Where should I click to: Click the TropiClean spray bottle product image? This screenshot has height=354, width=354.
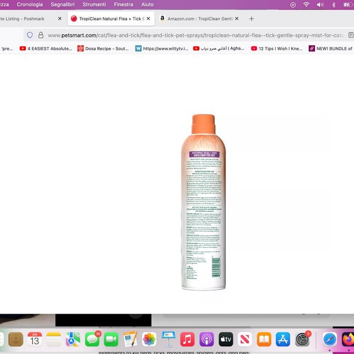click(x=203, y=202)
